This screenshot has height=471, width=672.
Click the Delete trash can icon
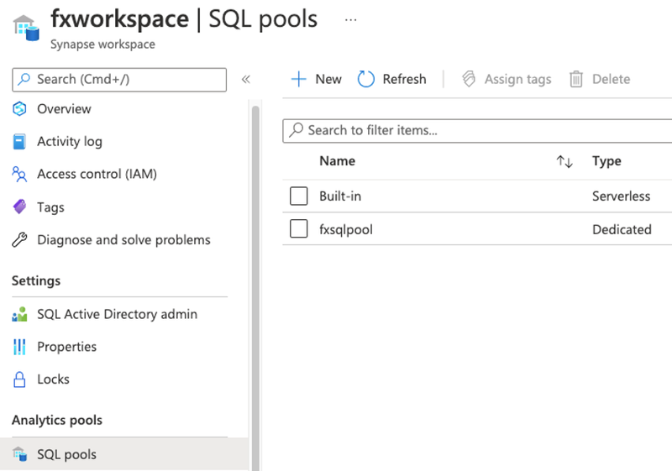(576, 79)
